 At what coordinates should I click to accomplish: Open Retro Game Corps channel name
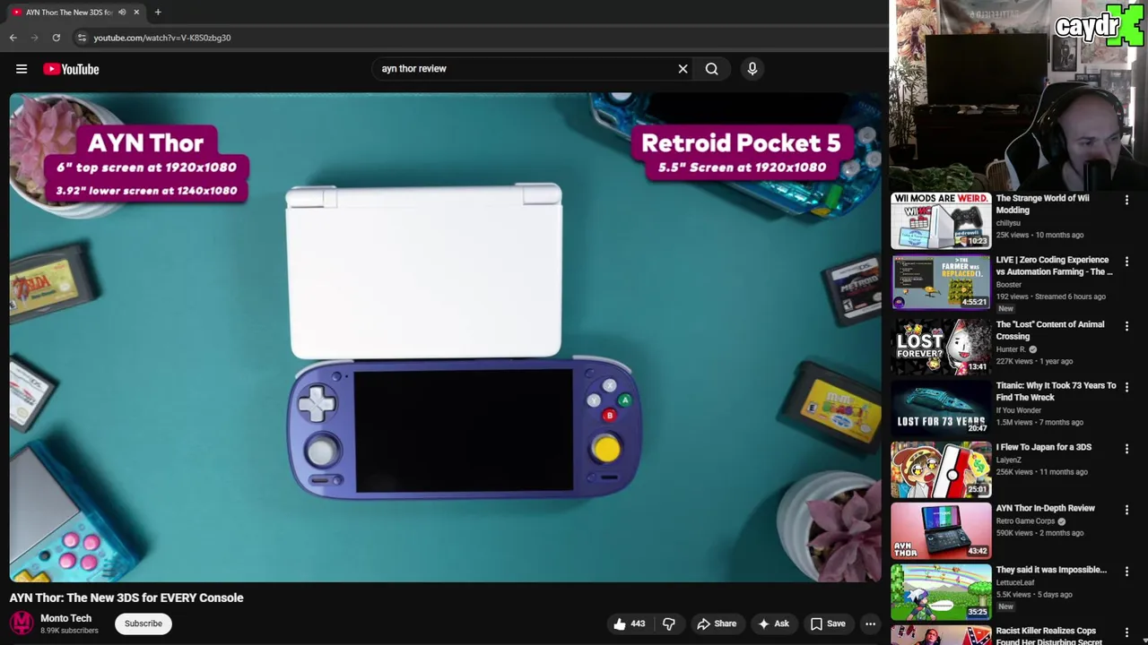tap(1025, 520)
